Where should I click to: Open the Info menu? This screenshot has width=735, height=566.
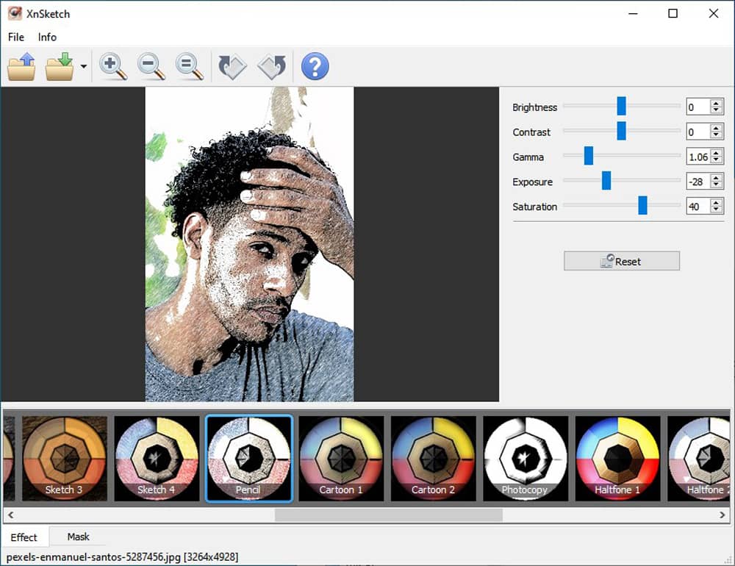(x=46, y=37)
